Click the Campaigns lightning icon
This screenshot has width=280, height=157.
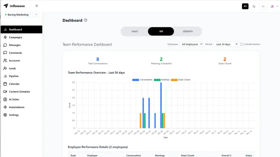coord(5,37)
